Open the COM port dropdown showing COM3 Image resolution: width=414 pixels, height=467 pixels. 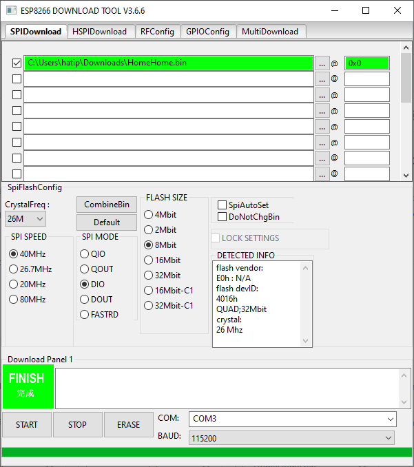tap(293, 419)
